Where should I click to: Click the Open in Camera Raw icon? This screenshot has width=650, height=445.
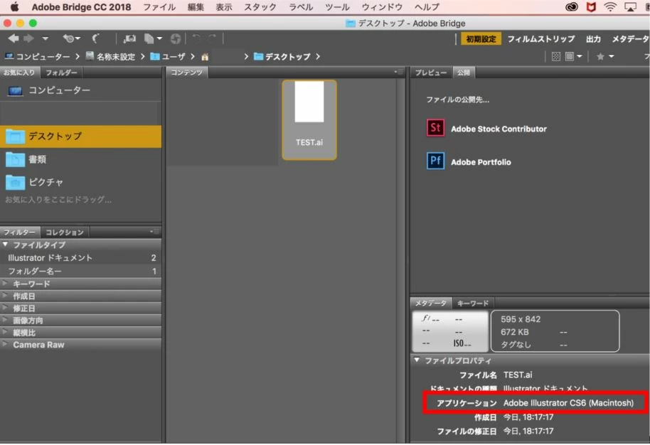click(x=176, y=39)
